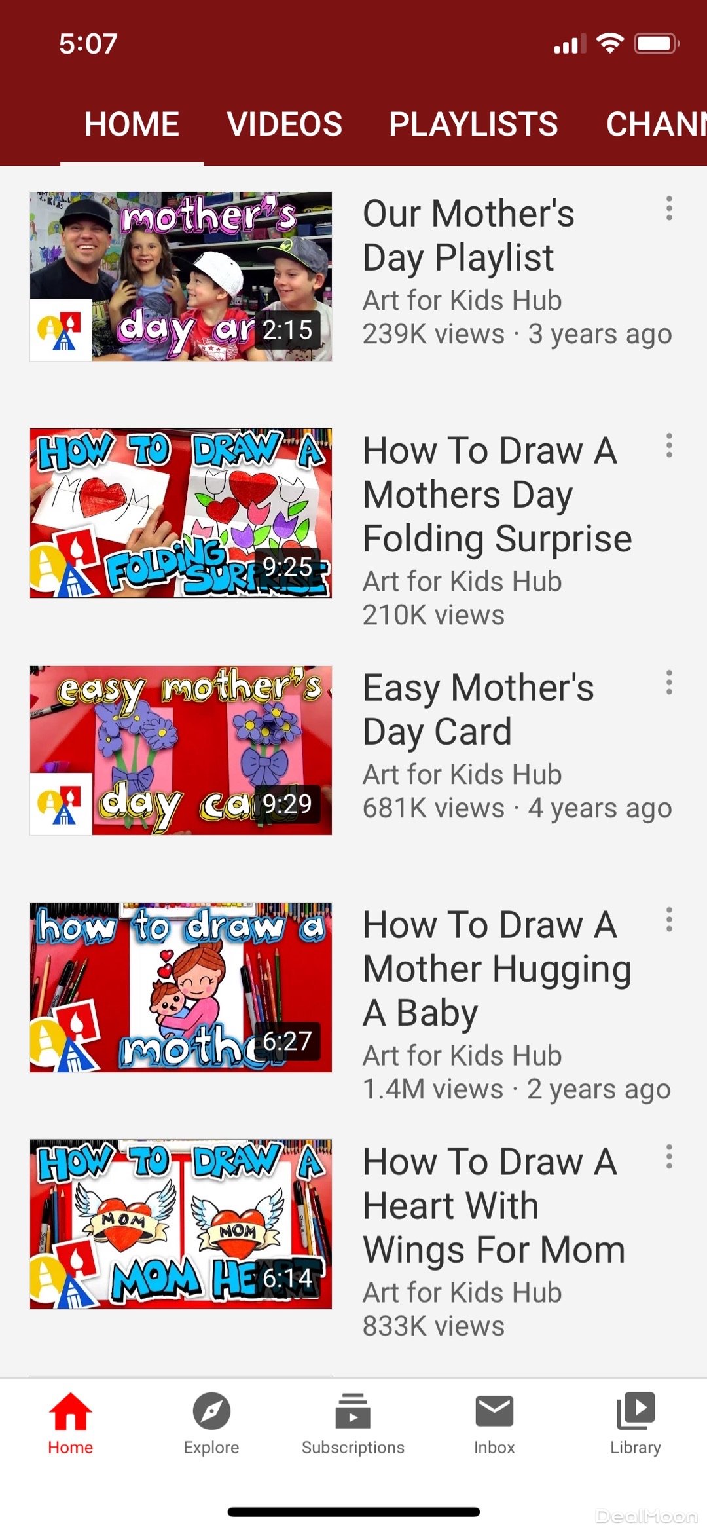Viewport: 707px width, 1532px height.
Task: Open the partially visible CHANNELS tab
Action: [x=656, y=124]
